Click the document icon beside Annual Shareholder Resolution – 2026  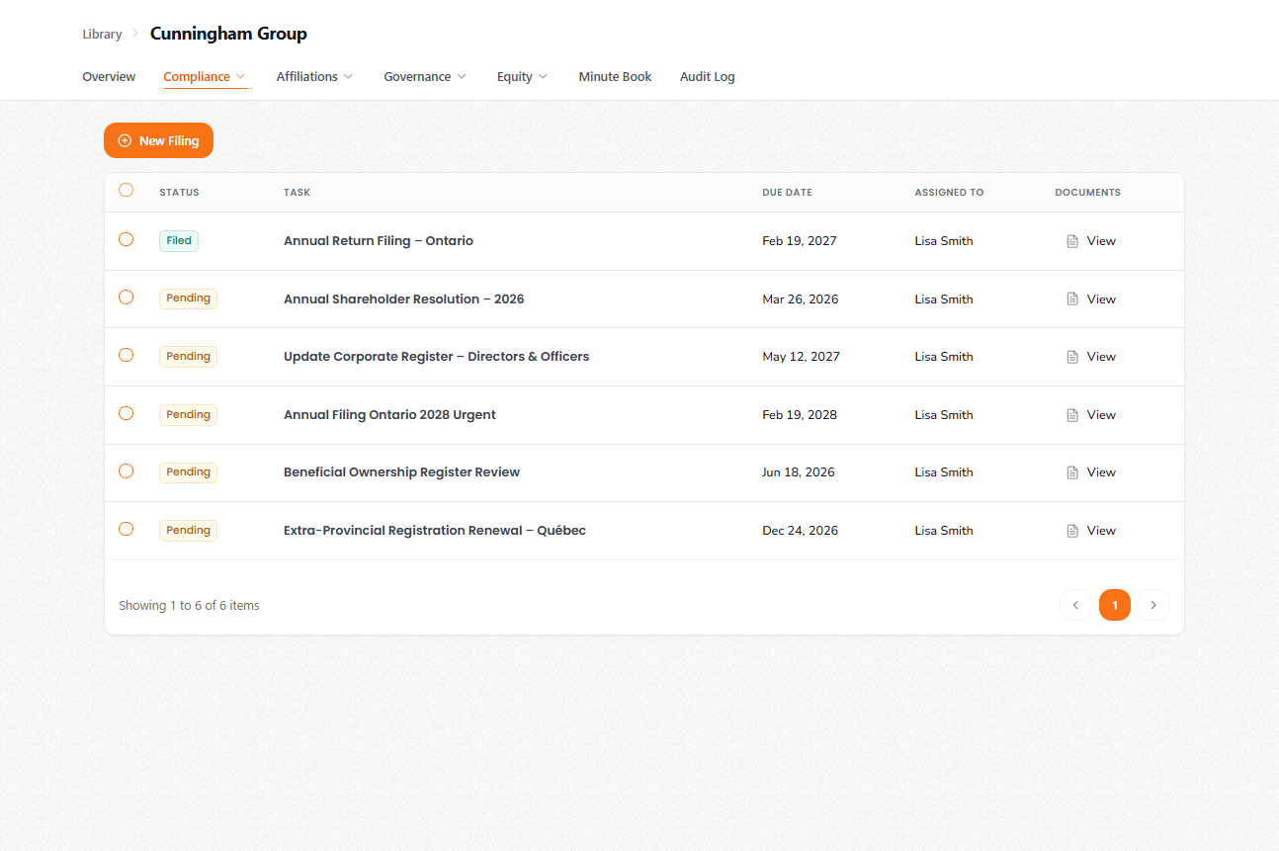point(1072,298)
